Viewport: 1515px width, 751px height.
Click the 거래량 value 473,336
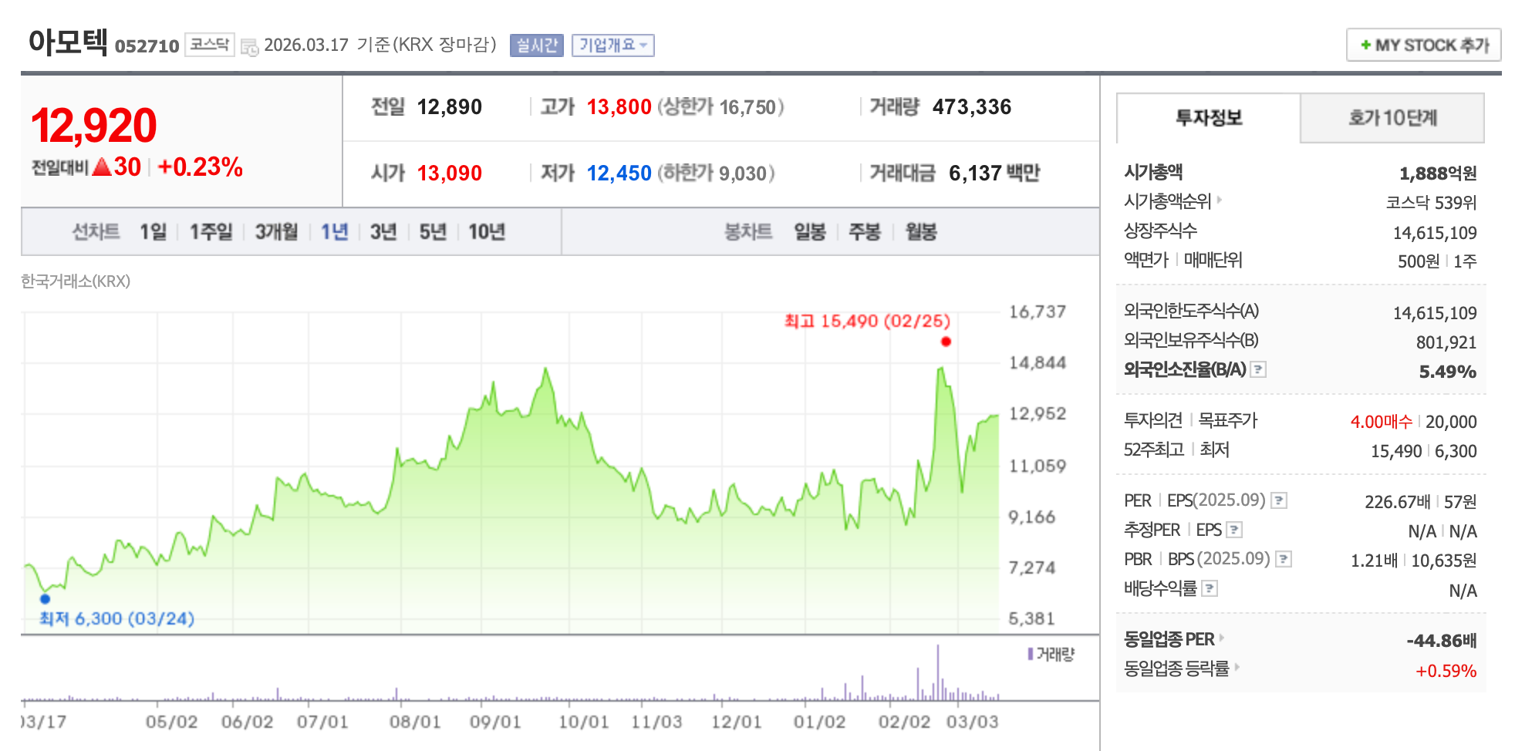coord(972,107)
